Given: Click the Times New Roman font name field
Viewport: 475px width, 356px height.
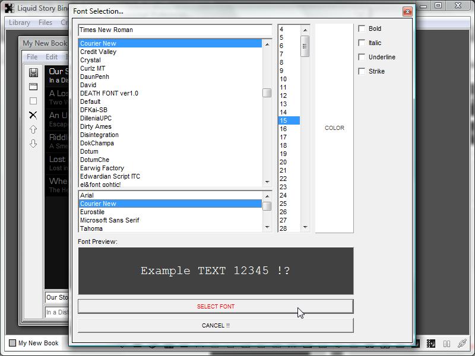Looking at the screenshot, I should point(175,30).
